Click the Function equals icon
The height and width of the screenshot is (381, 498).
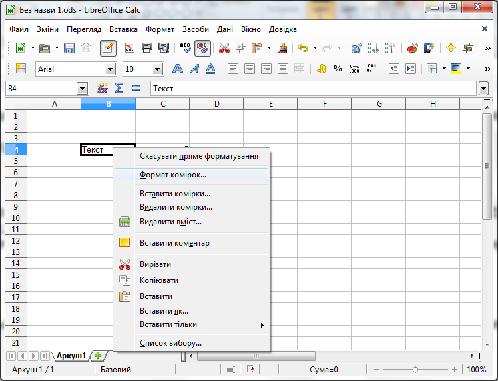coord(136,88)
